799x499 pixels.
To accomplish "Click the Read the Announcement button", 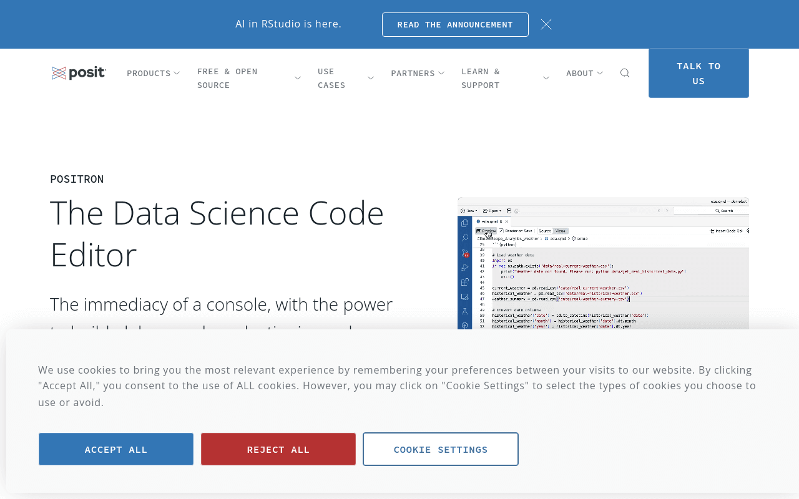I will click(x=455, y=24).
